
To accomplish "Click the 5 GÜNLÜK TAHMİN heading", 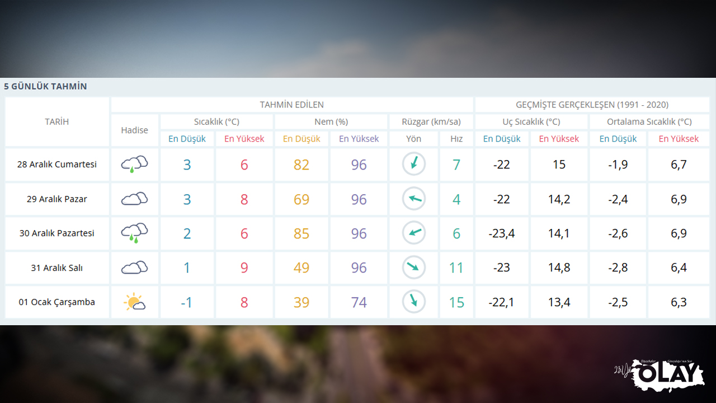I will coord(45,86).
